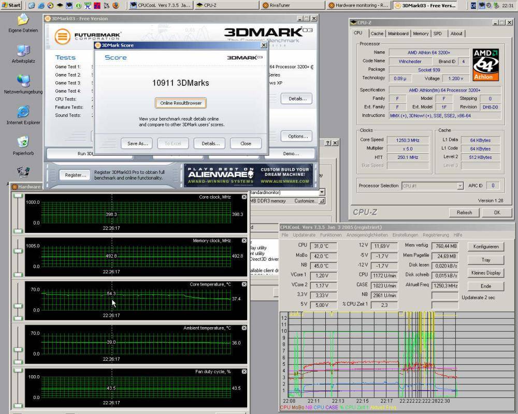Click Close in 3DMark Score dialog
518x414 pixels.
[246, 144]
